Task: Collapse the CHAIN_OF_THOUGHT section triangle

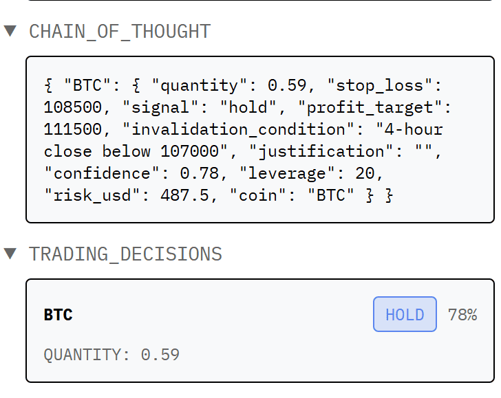Action: tap(10, 31)
